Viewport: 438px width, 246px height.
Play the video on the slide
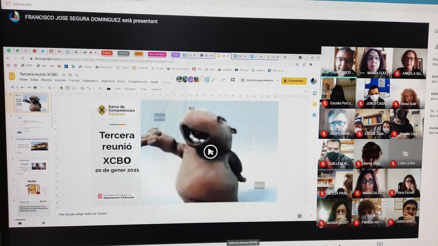coord(210,152)
